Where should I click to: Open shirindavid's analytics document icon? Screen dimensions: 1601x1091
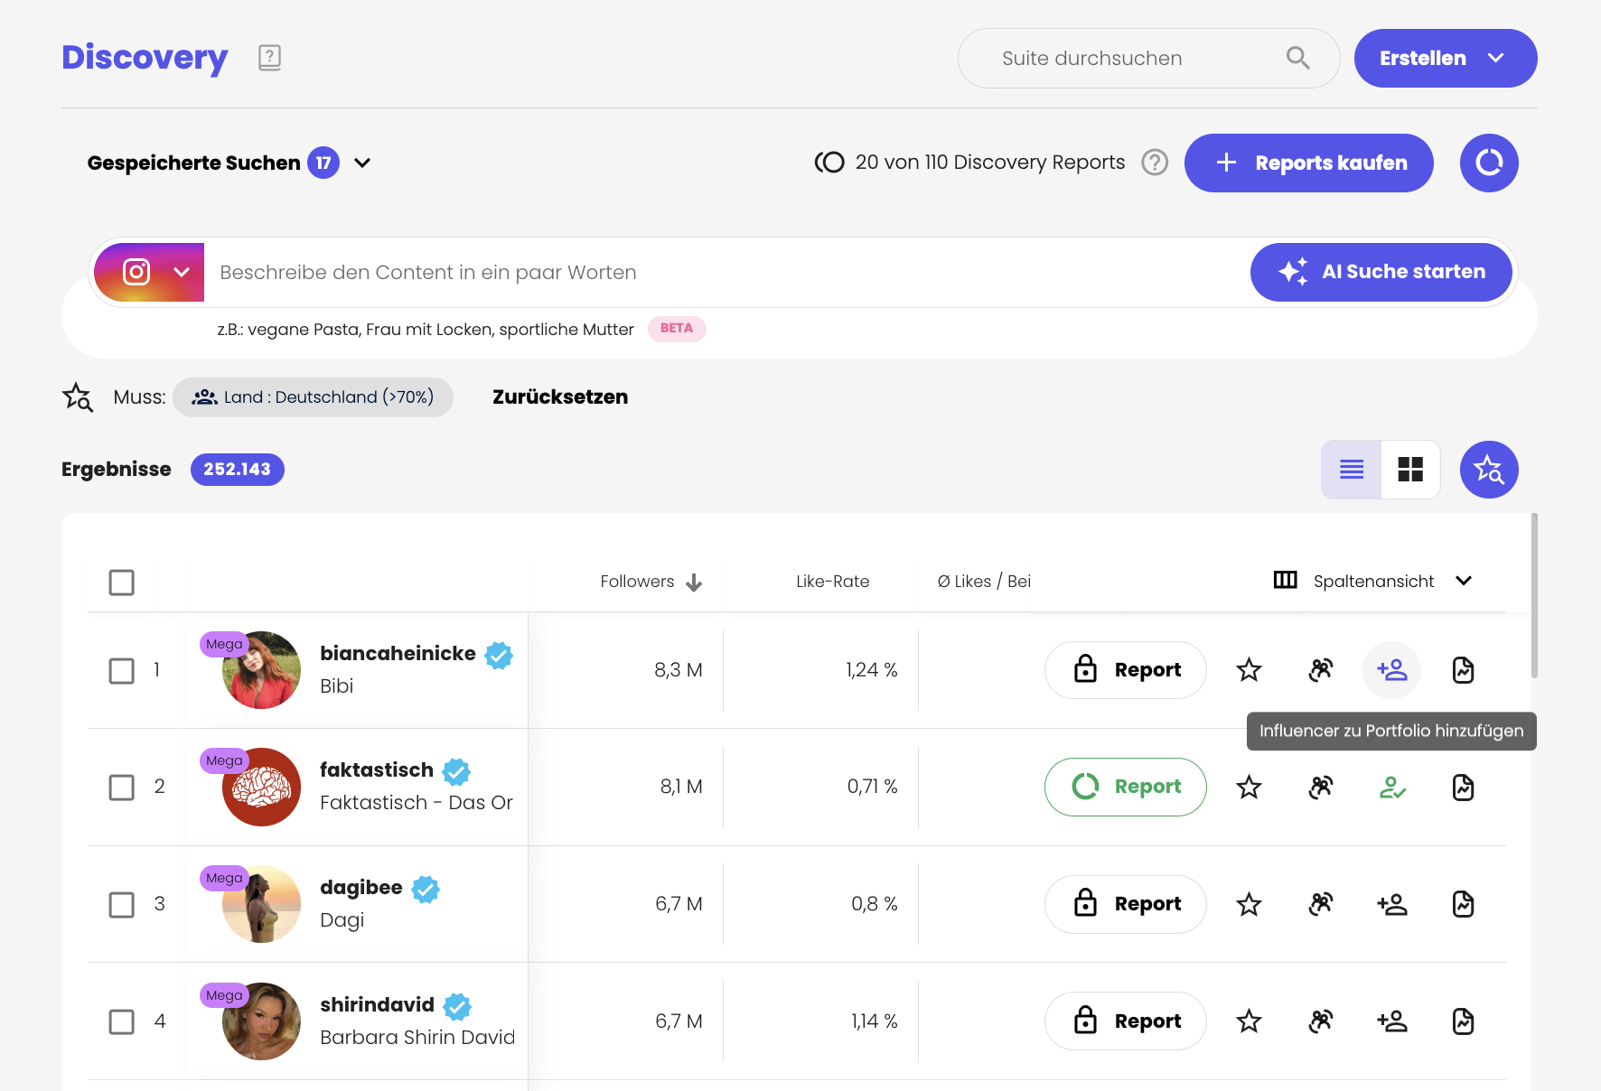(x=1463, y=1021)
